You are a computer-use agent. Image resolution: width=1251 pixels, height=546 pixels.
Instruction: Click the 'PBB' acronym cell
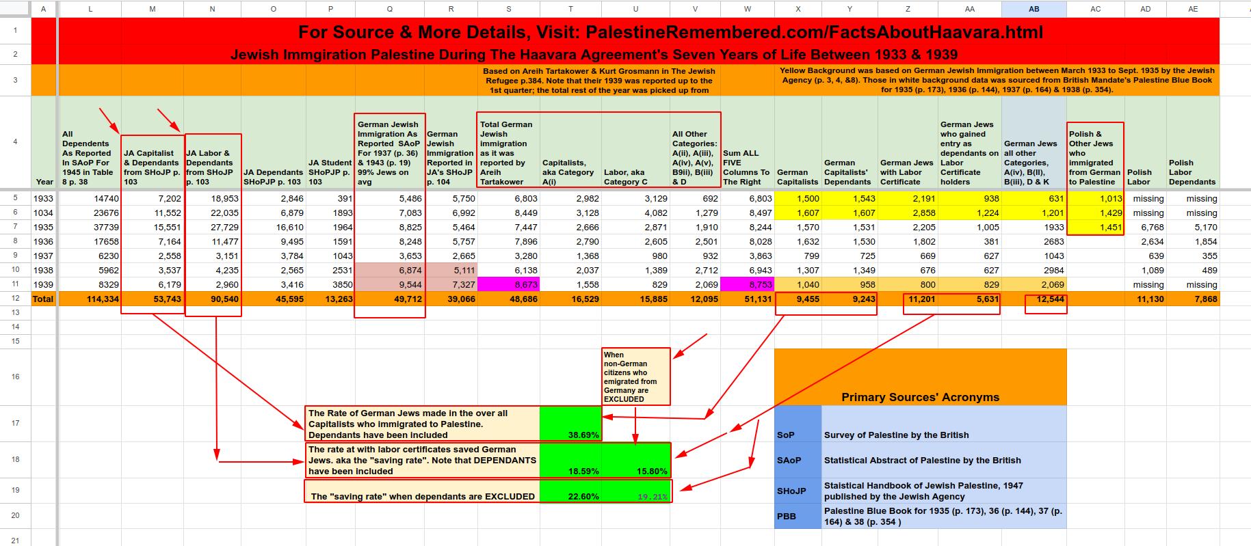(x=798, y=516)
